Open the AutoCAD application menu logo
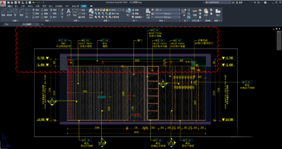 tap(3, 3)
